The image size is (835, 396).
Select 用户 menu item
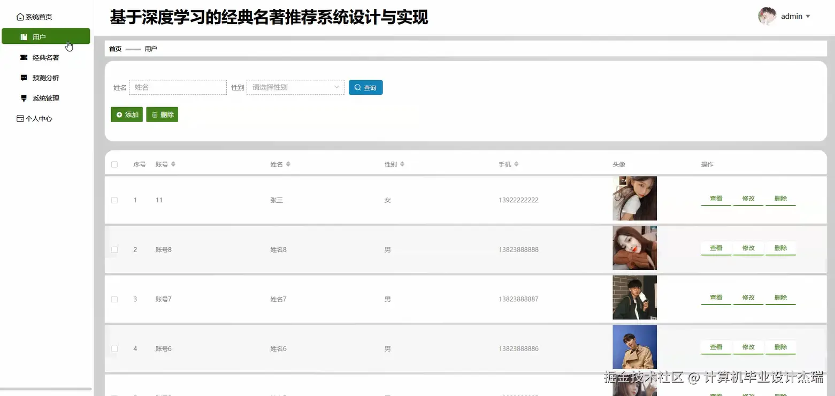point(46,36)
